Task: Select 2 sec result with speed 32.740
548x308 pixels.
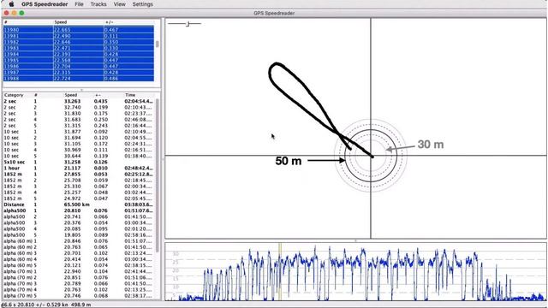Action: click(79, 108)
